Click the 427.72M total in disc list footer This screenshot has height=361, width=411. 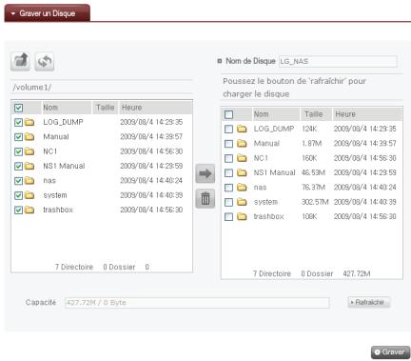[357, 273]
